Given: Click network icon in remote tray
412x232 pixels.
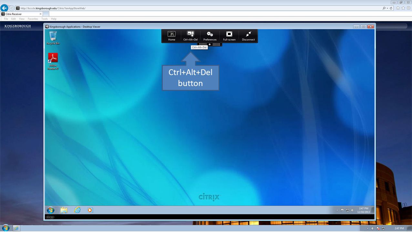Looking at the screenshot, I should point(348,210).
